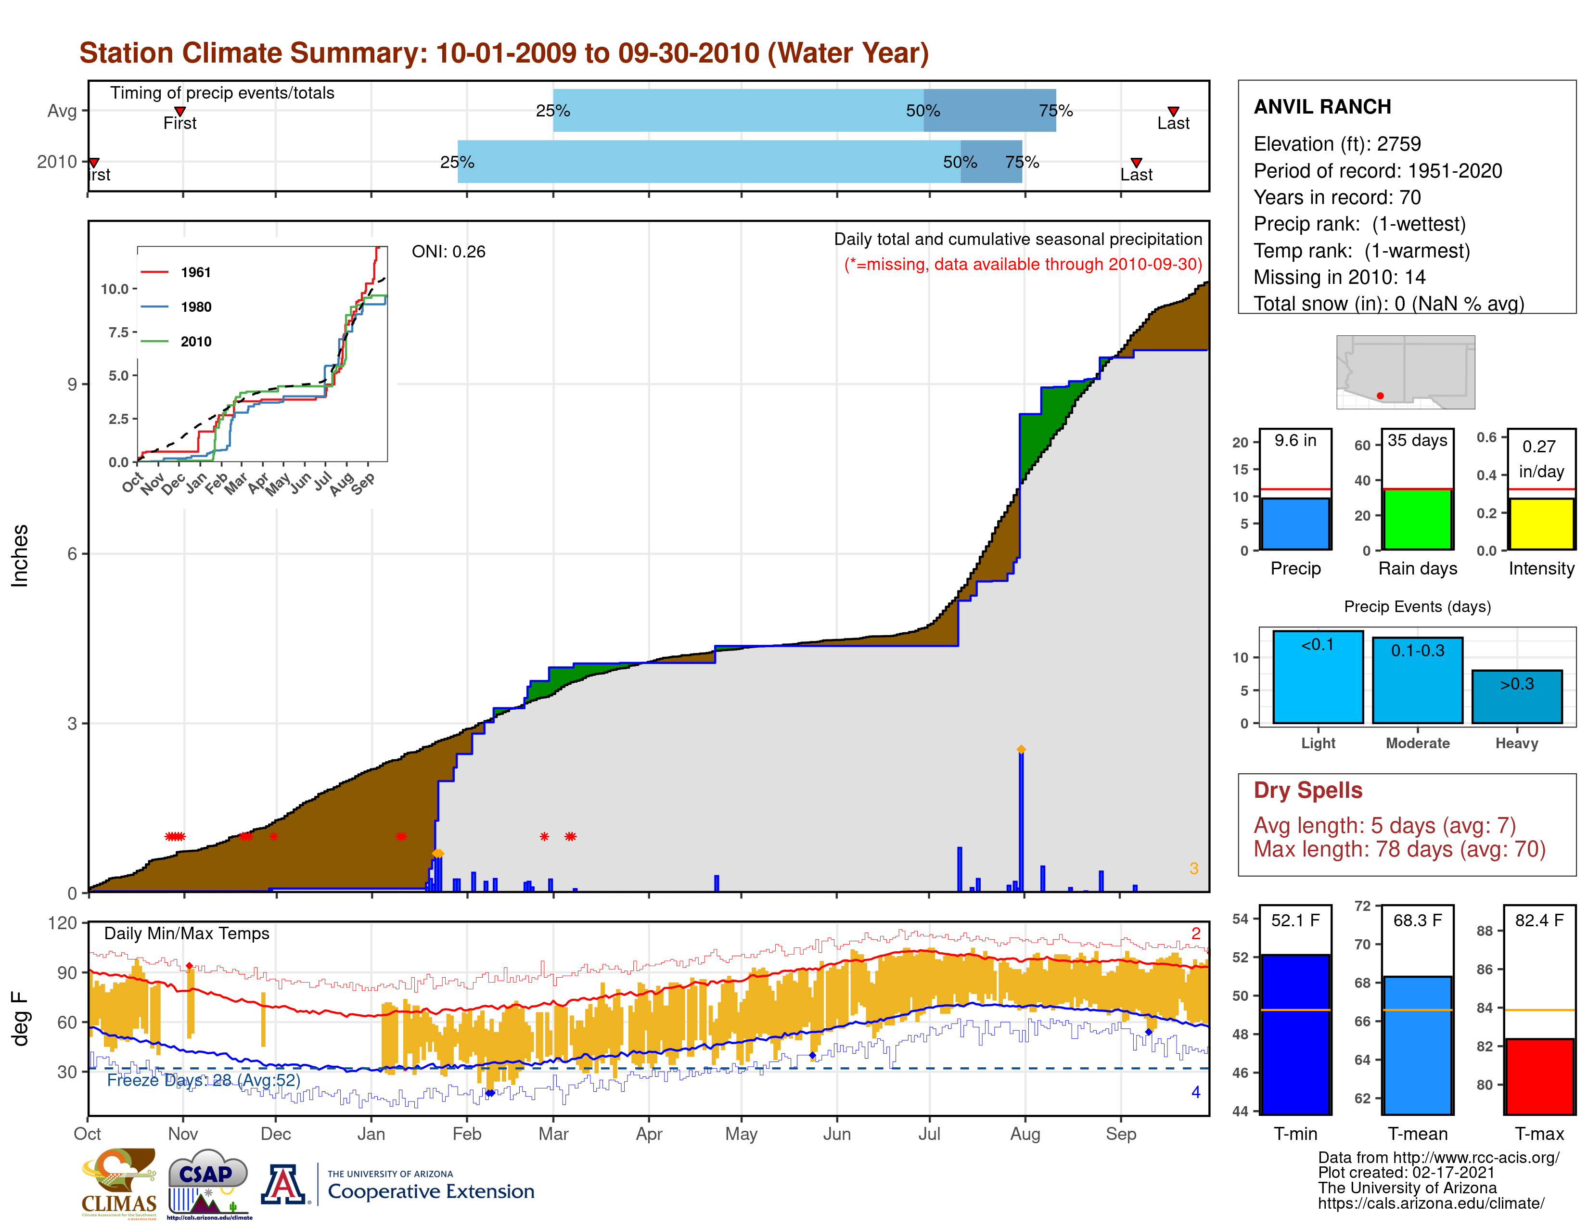Click the 2010 first-event red triangle marker
This screenshot has height=1227, width=1588.
[x=94, y=162]
